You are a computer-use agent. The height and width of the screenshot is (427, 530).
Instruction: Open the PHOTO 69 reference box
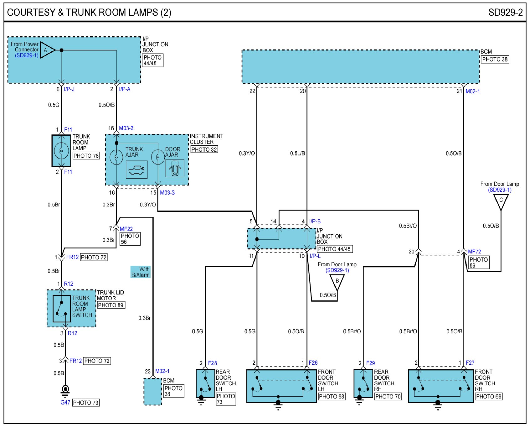pos(489,397)
